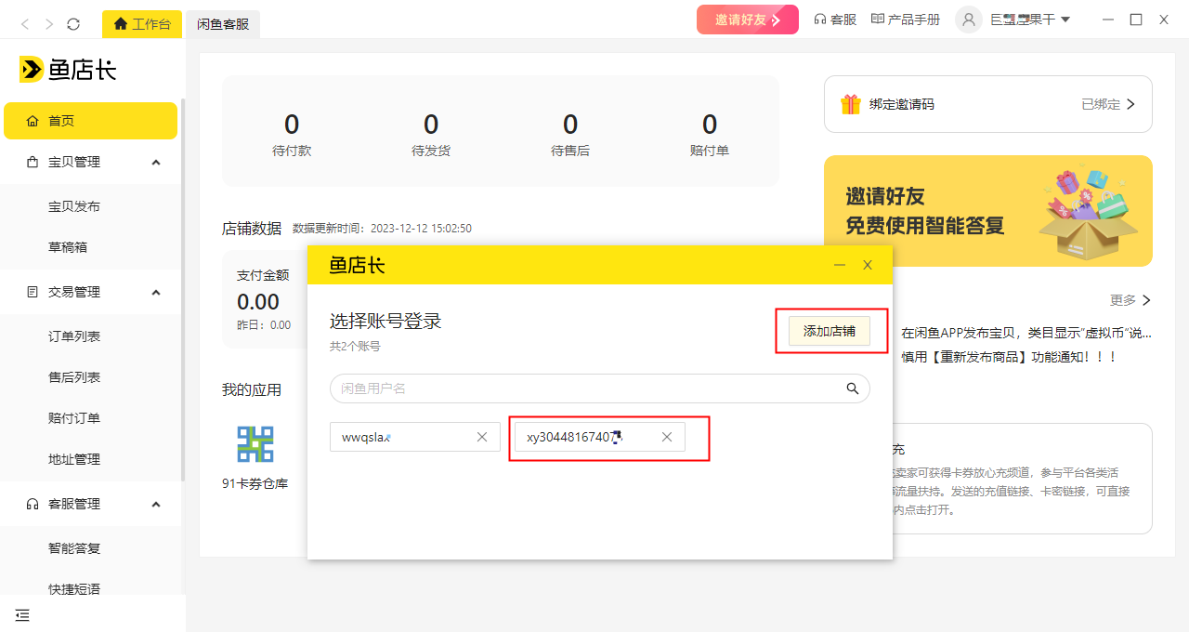Viewport: 1189px width, 632px height.
Task: Click the sidebar scrollbar
Action: (x=183, y=288)
